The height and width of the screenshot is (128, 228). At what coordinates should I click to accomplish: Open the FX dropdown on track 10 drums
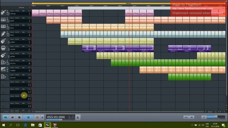point(30,75)
